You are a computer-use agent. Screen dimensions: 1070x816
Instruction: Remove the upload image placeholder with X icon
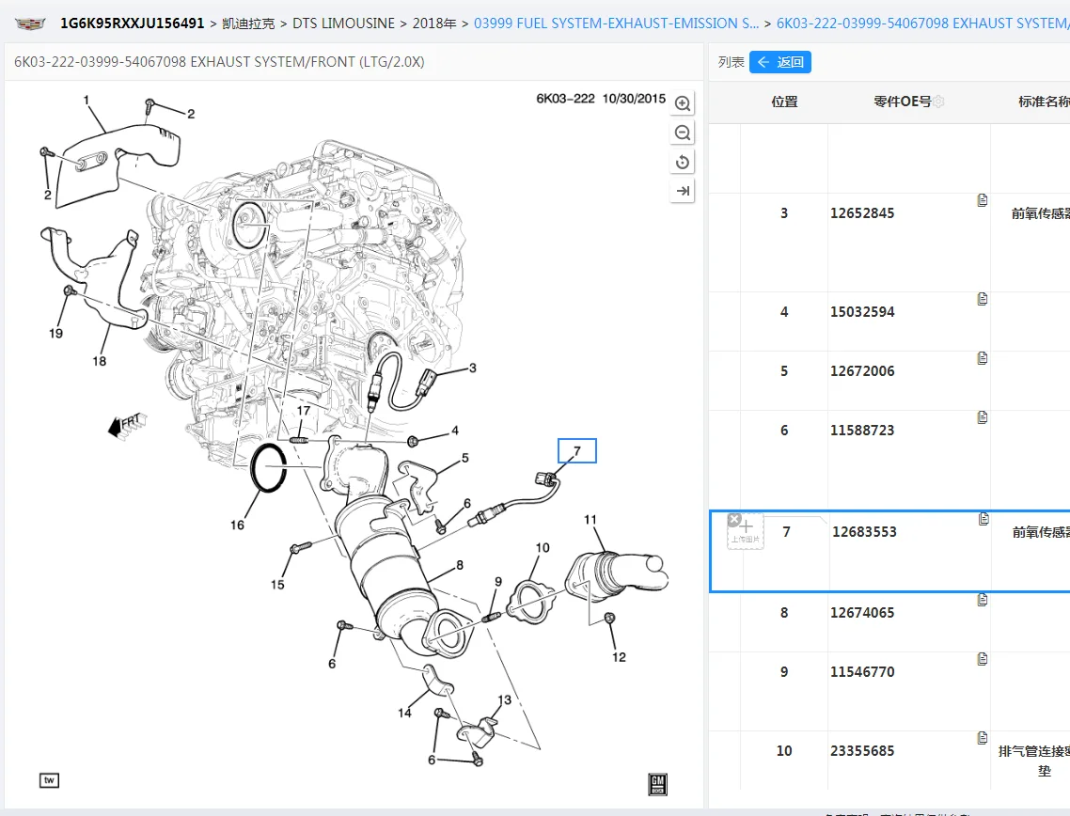pos(734,520)
